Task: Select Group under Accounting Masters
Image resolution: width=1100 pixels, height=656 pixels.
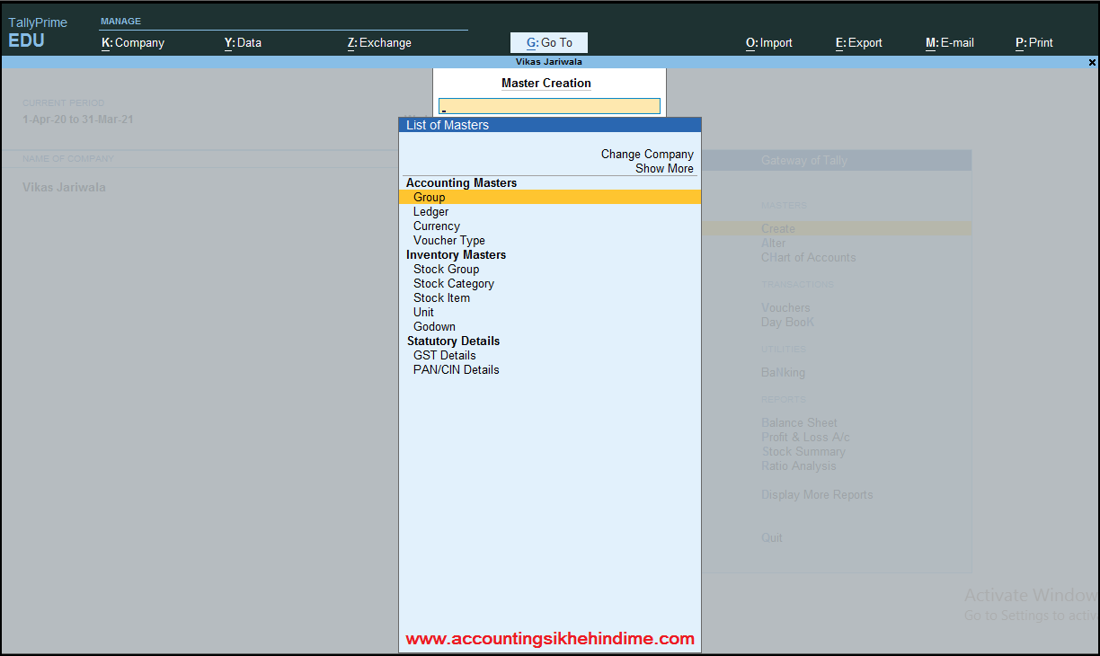Action: [x=549, y=197]
